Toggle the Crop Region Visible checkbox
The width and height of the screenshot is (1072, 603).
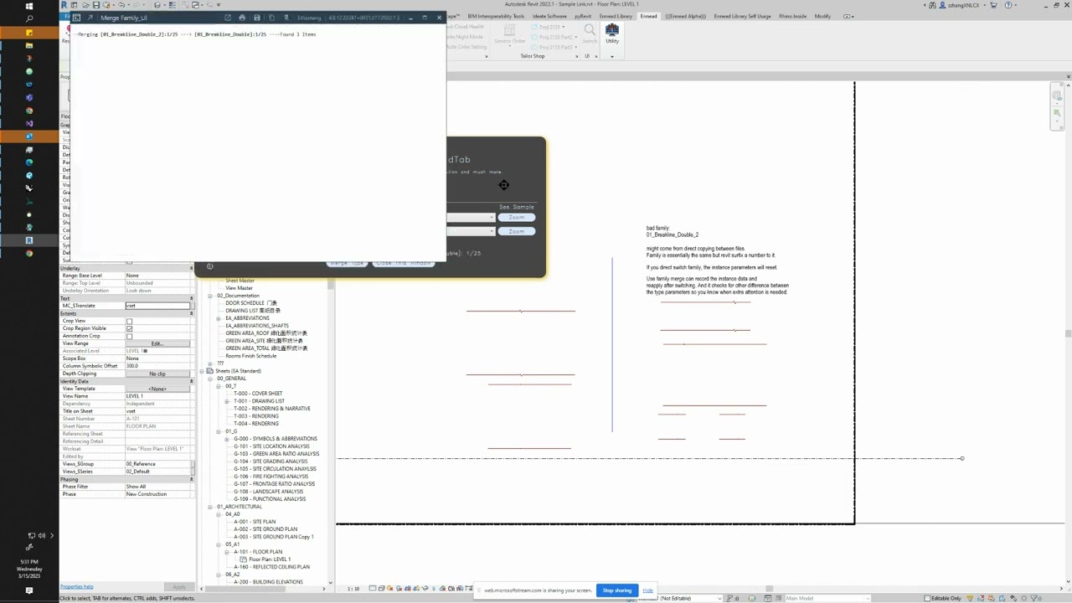click(x=129, y=328)
